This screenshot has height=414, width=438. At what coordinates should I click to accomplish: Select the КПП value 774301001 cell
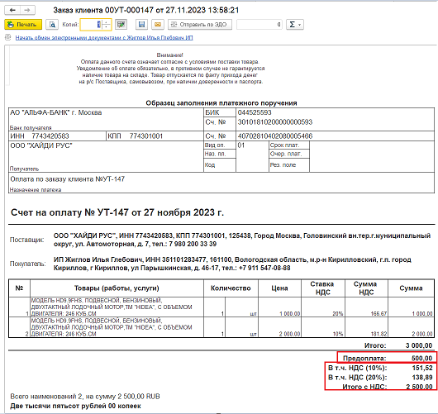click(x=155, y=136)
